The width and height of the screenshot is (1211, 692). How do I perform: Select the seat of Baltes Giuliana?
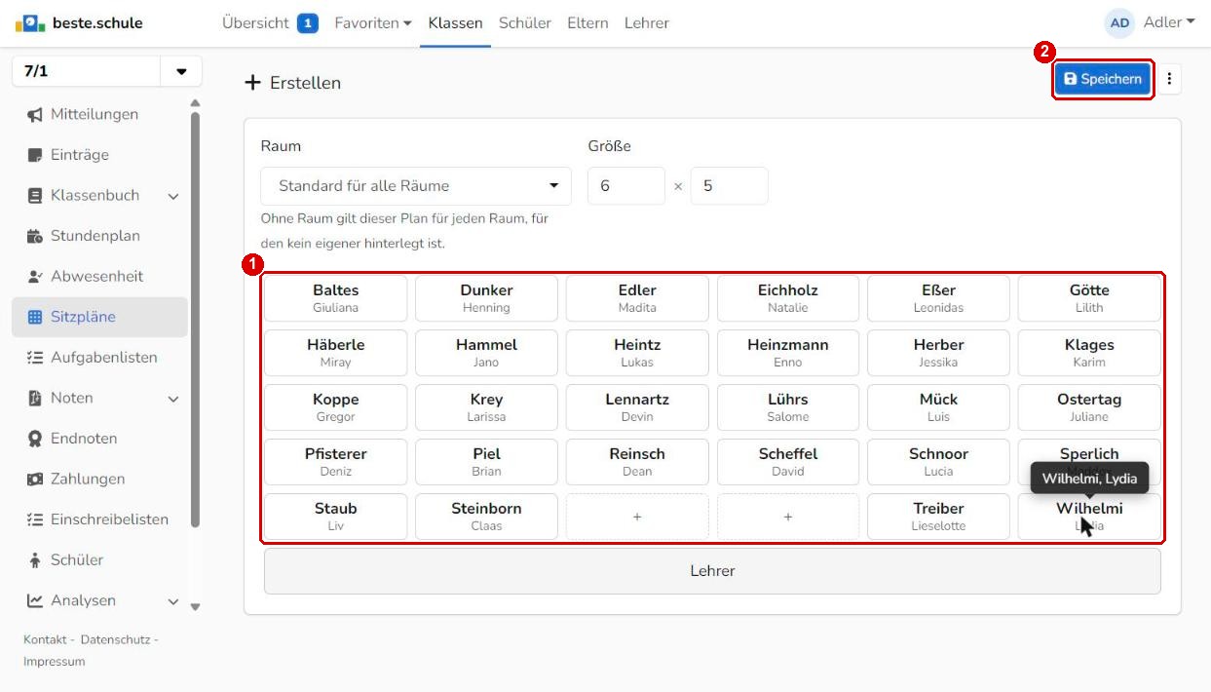coord(336,298)
